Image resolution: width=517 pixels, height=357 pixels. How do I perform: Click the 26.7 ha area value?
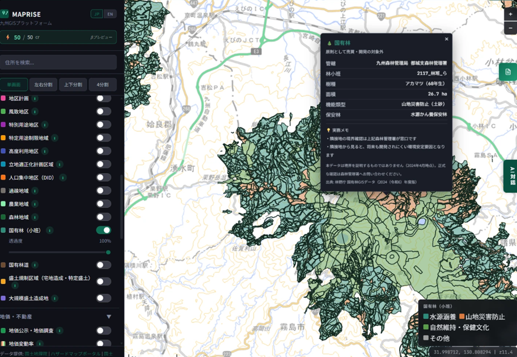(x=438, y=94)
